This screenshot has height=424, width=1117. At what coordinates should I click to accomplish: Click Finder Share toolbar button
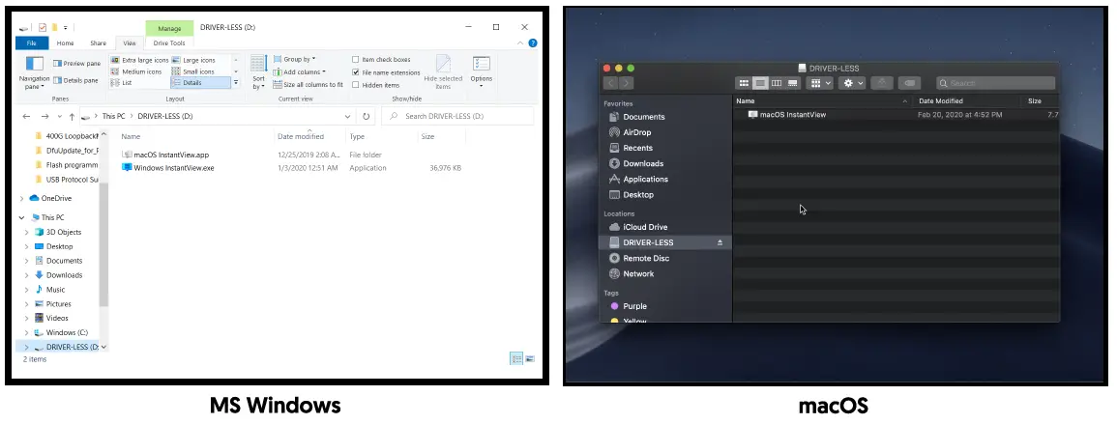pos(882,83)
